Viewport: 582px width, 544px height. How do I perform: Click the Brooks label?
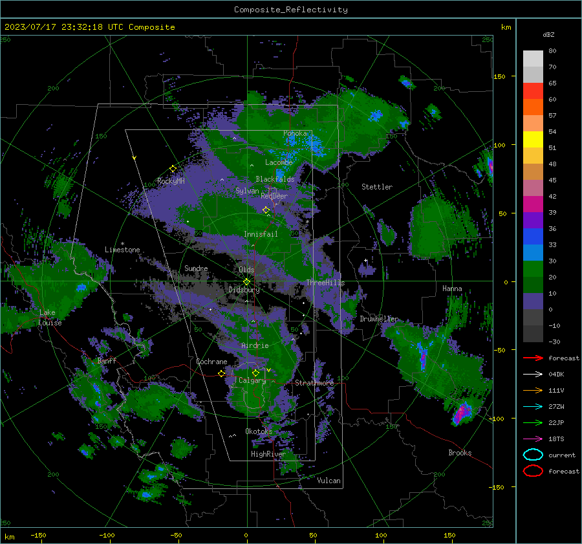[x=460, y=453]
